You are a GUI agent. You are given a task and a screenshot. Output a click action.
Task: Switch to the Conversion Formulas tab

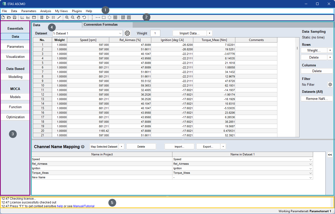[101, 25]
